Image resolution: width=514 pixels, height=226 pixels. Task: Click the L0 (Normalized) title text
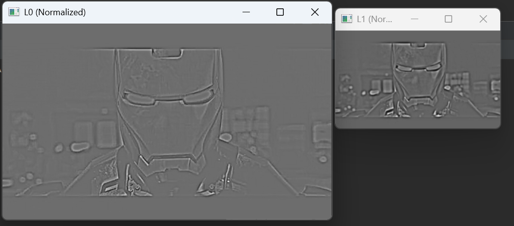click(x=55, y=12)
